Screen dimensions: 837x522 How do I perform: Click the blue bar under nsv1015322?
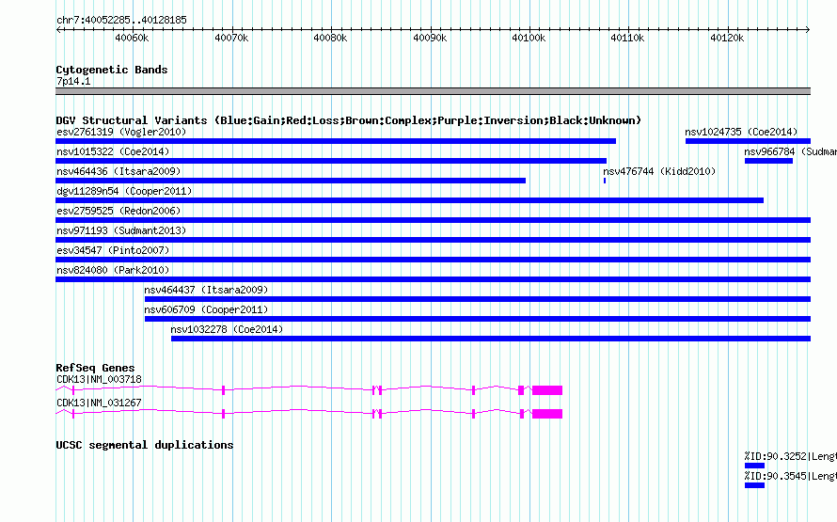coord(331,161)
